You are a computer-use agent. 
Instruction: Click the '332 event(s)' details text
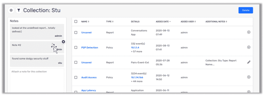pyautogui.click(x=138, y=44)
